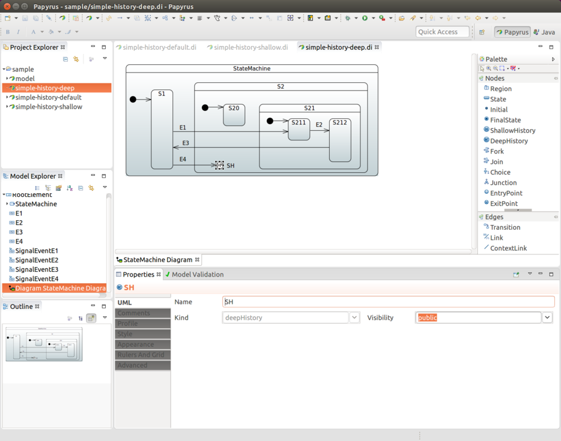Select the SH deep history node
Screen dimensions: 561x441
tap(219, 165)
